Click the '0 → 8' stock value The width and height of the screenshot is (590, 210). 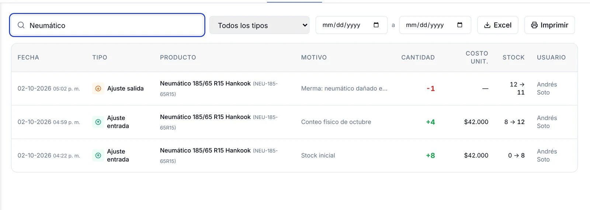pyautogui.click(x=516, y=155)
